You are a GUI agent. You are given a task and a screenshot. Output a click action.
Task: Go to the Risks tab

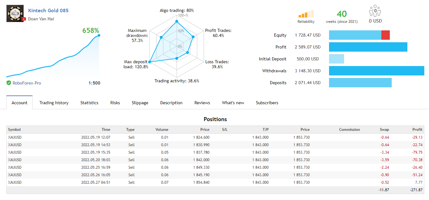pyautogui.click(x=115, y=103)
